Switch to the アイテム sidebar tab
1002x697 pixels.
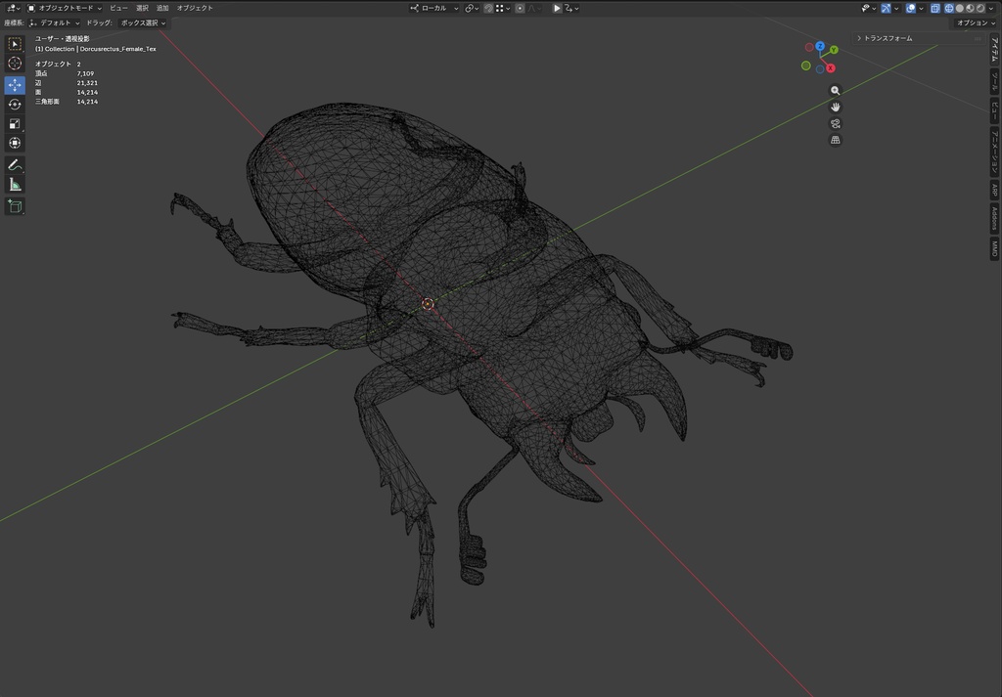(994, 50)
